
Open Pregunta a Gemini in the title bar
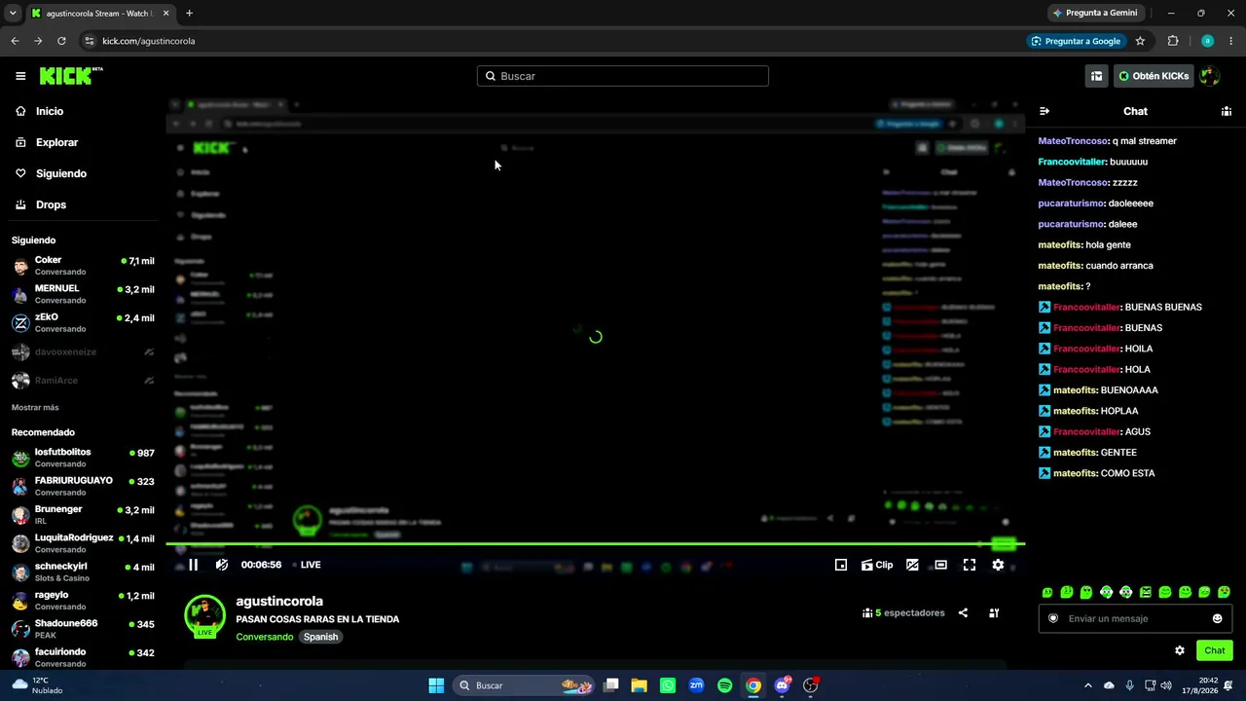pyautogui.click(x=1095, y=14)
